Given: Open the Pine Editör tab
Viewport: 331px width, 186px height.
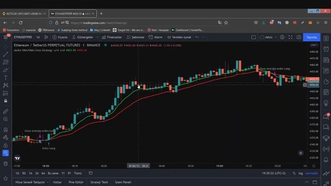Looking at the screenshot, I should 76,182.
